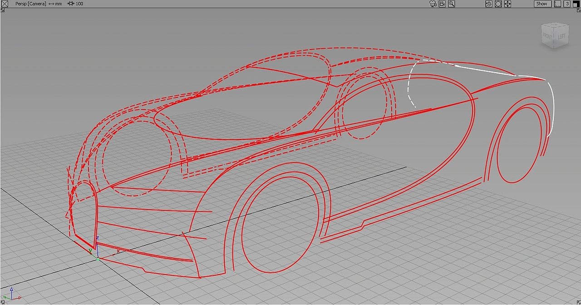581x305 pixels.
Task: Click the grid spacing 100 indicator
Action: click(75, 4)
